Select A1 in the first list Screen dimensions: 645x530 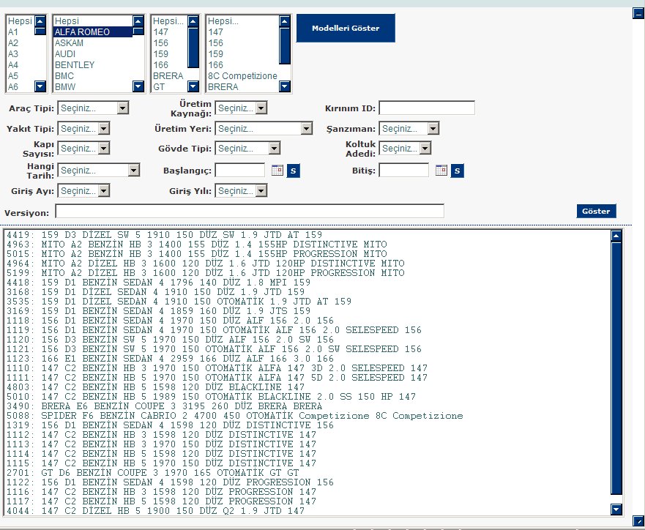tap(20, 32)
